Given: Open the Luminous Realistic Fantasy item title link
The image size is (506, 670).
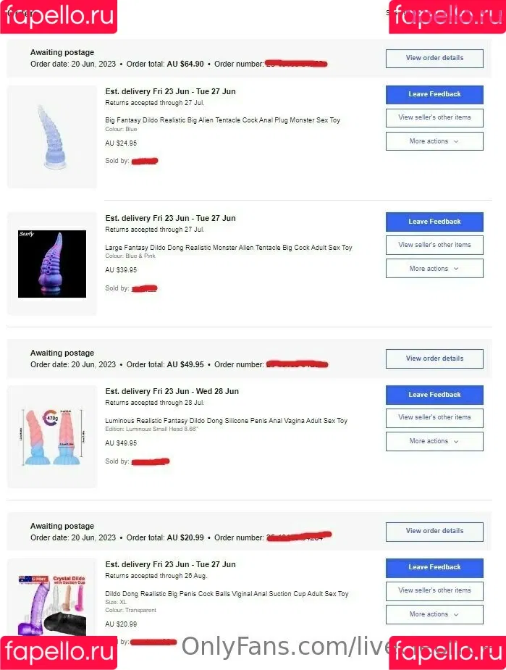Looking at the screenshot, I should (227, 421).
